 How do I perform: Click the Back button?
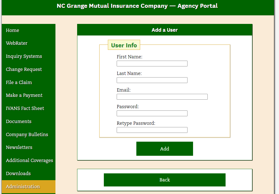165,180
